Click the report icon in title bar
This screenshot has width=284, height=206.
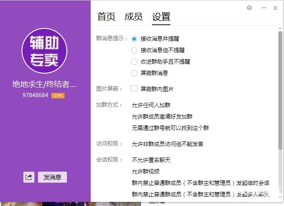click(249, 8)
